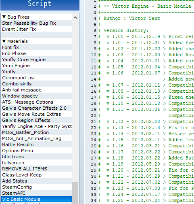Select the SteamAPI script entry
Screen dimensions: 194x204
[36, 193]
